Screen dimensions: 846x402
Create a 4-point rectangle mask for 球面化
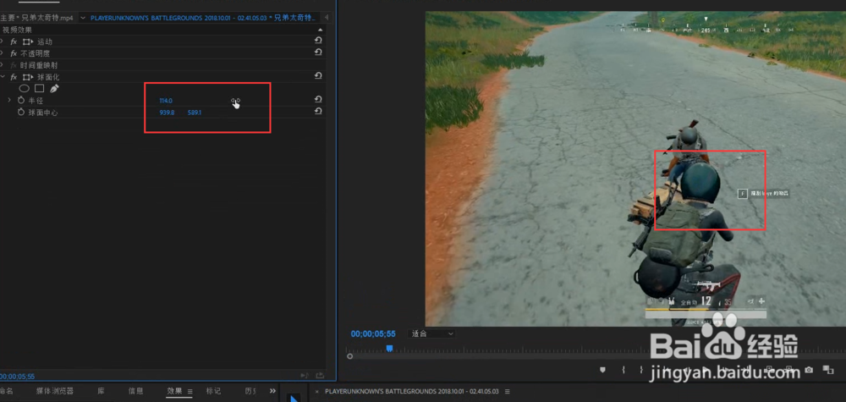[x=40, y=89]
